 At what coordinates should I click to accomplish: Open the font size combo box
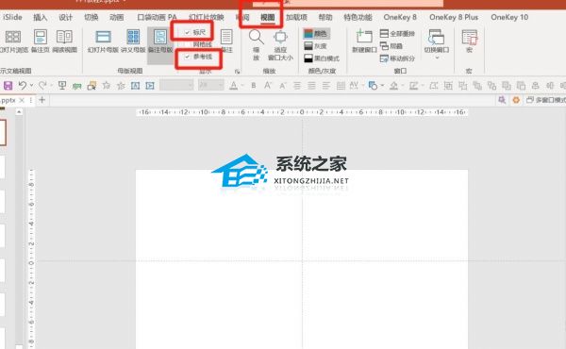(210, 86)
